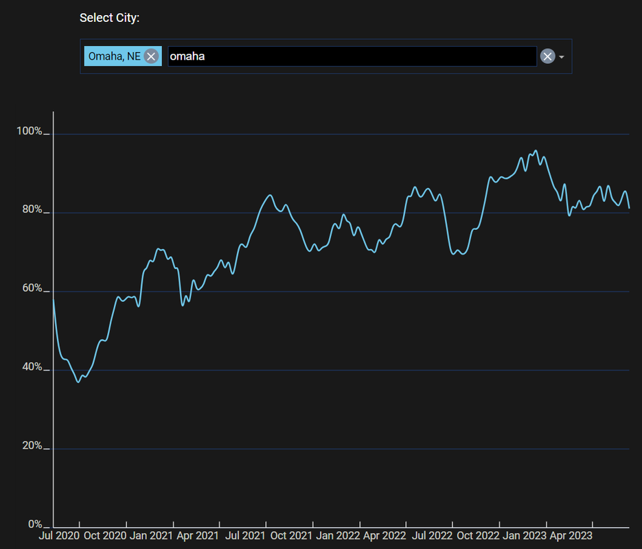Click the Oct 2020 x-axis label

(105, 536)
